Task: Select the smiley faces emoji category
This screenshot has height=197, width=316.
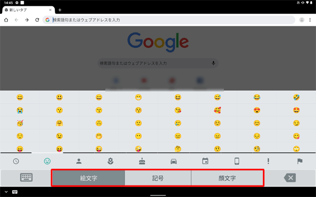Action: tap(47, 161)
